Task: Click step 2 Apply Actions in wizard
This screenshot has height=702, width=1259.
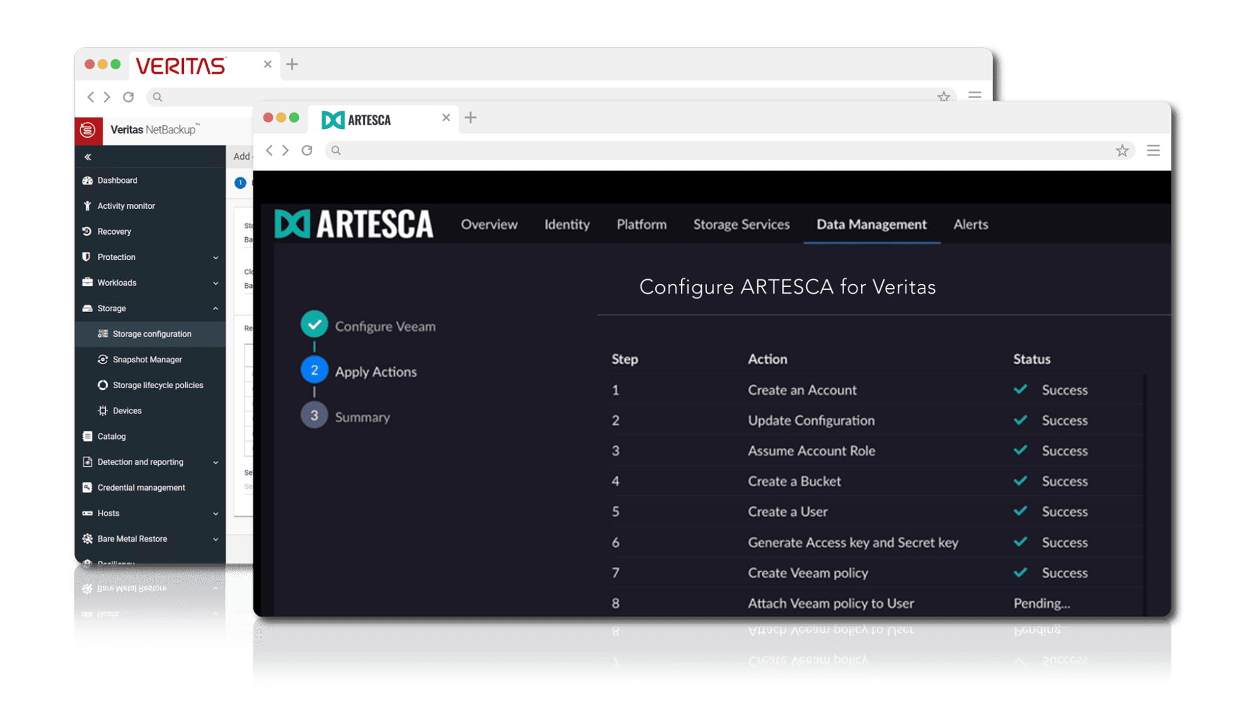Action: (359, 371)
